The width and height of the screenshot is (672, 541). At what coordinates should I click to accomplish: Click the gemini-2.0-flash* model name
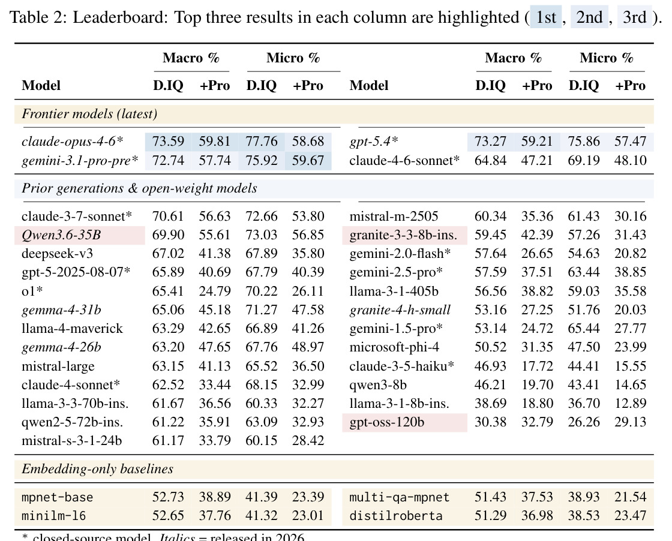[400, 254]
